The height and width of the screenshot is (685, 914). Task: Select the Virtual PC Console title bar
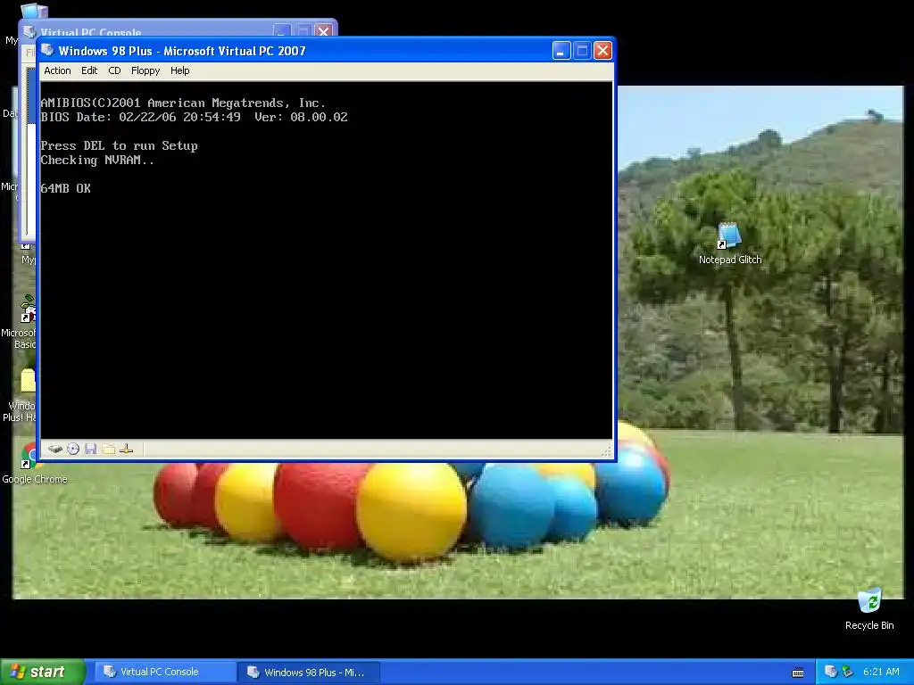coord(157,30)
